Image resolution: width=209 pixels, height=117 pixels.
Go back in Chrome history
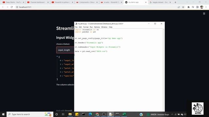tap(3, 7)
